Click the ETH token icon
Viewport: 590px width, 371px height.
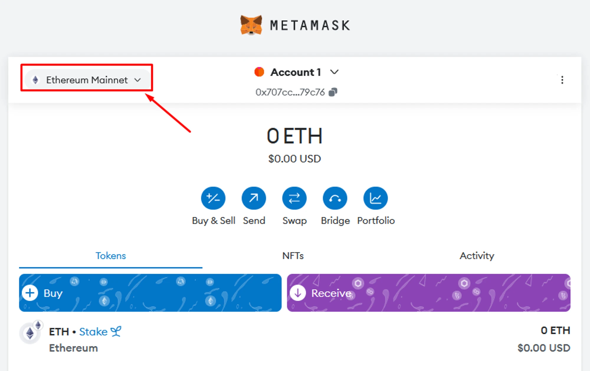pos(30,333)
